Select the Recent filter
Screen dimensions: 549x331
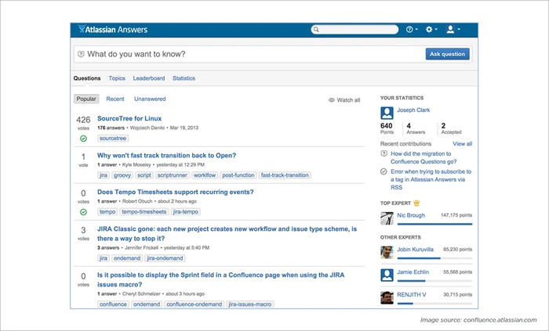115,99
